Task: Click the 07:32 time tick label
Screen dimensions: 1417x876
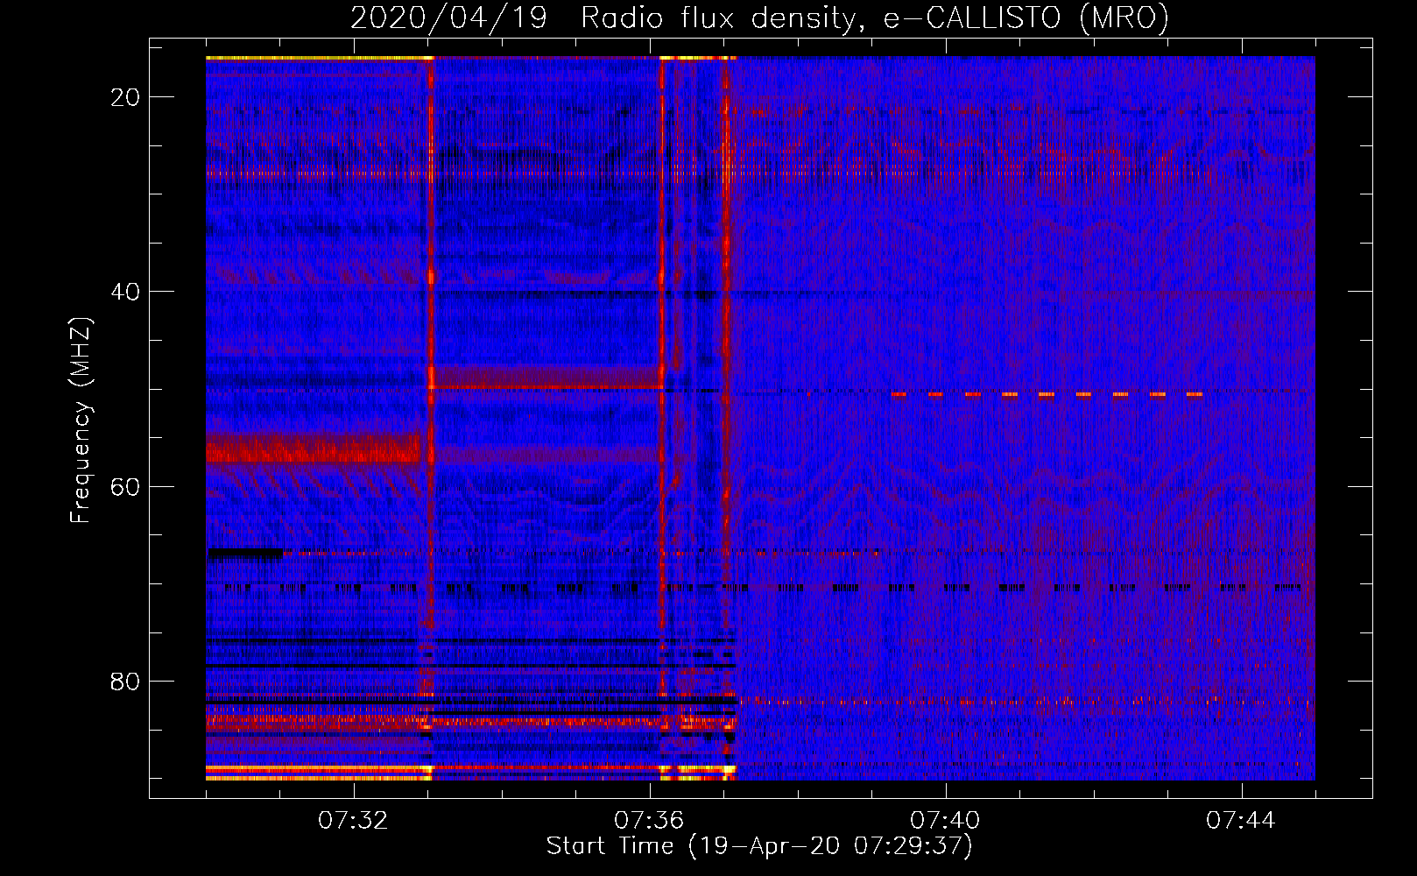Action: (353, 821)
